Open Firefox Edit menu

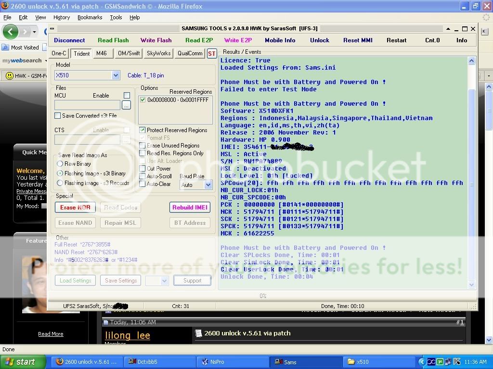[x=23, y=17]
